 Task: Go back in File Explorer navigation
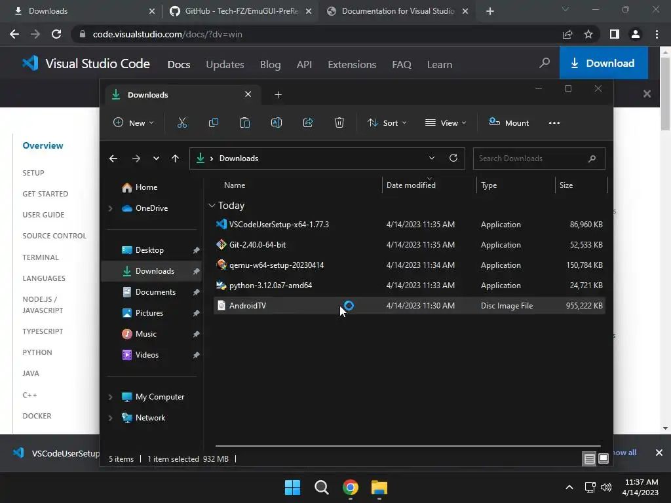pos(113,158)
